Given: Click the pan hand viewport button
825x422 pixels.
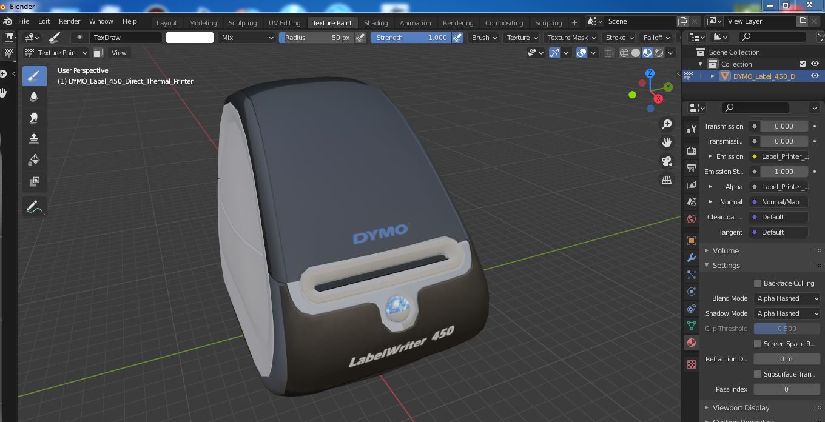Looking at the screenshot, I should coord(667,142).
